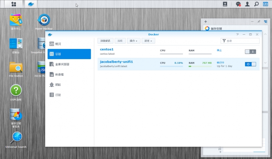The image size is (272, 159).
Task: Open the upload queue tray icon
Action: [225, 4]
